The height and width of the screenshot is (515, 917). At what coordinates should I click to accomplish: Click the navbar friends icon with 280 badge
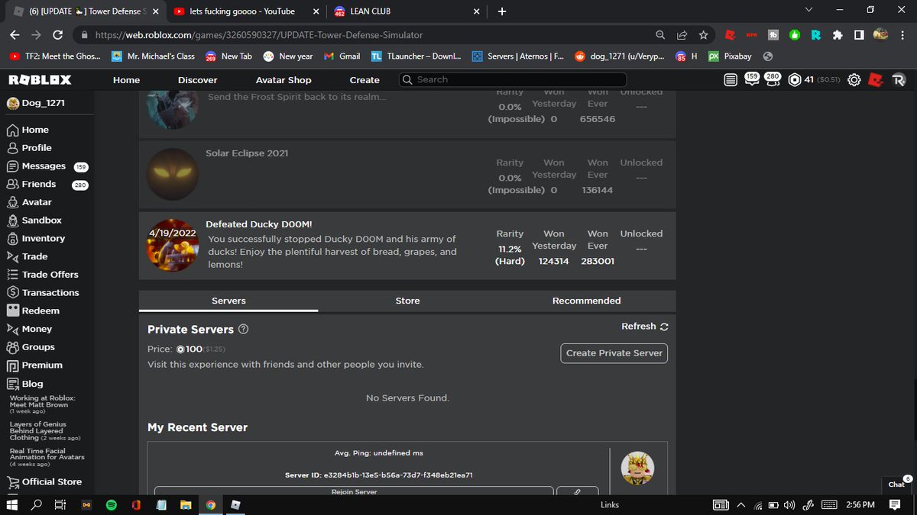(771, 79)
